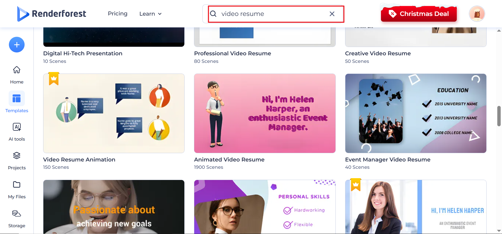Screen dimensions: 502x234
Task: Expand the Learn dropdown menu
Action: tap(150, 14)
